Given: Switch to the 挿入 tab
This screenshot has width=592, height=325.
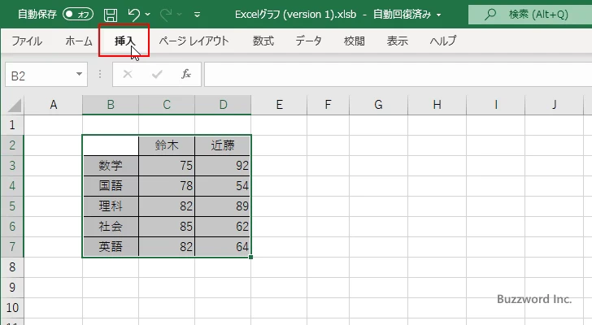Looking at the screenshot, I should click(x=124, y=41).
